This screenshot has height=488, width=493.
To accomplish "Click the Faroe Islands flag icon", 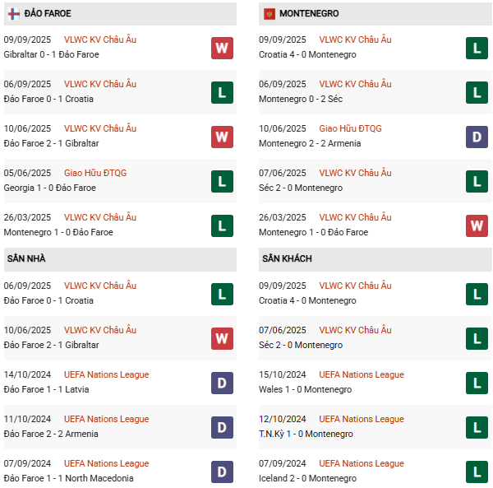I will (x=14, y=14).
